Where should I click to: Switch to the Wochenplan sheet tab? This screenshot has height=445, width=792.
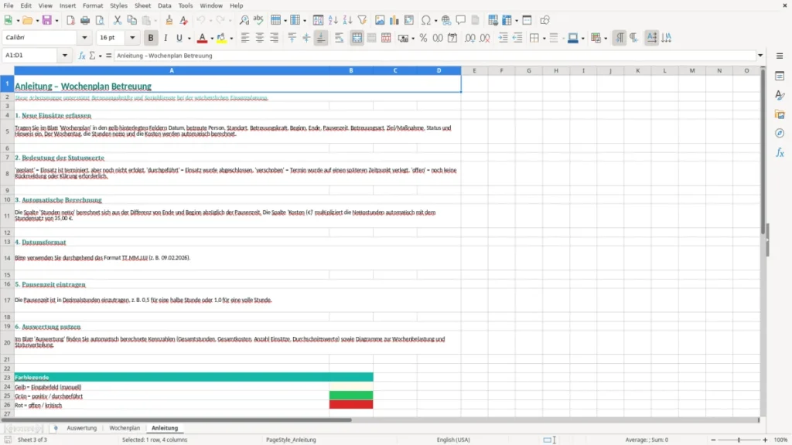point(125,428)
